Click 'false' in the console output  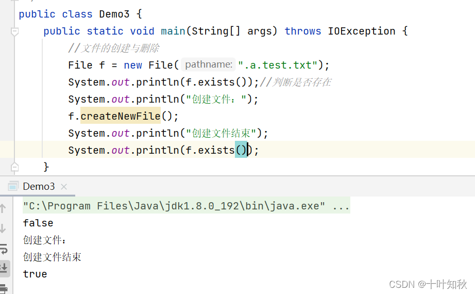click(38, 223)
